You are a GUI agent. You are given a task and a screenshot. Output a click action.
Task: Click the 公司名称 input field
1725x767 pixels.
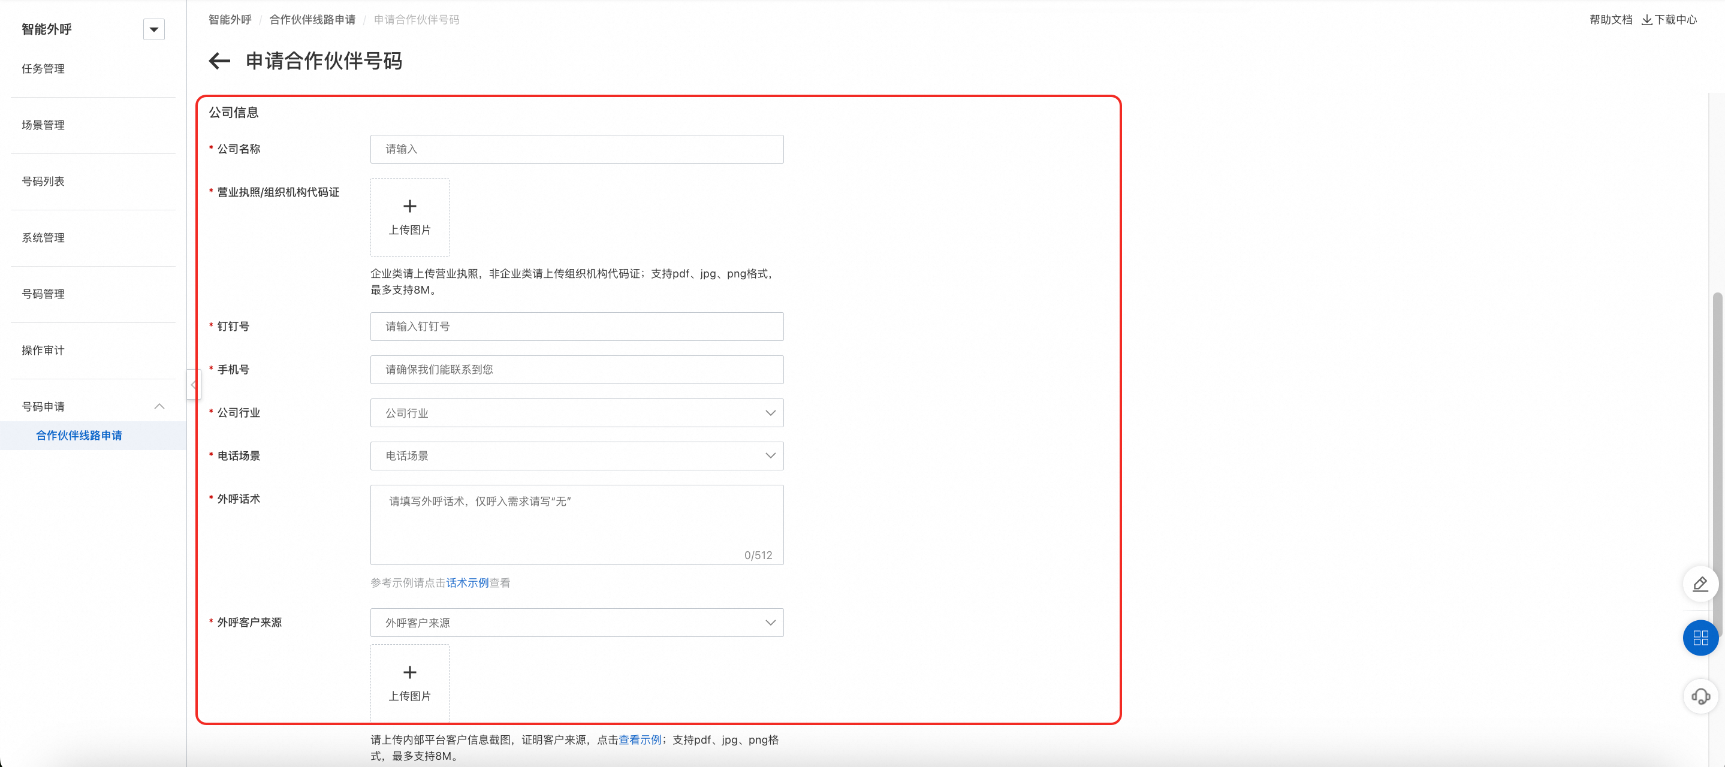[576, 149]
